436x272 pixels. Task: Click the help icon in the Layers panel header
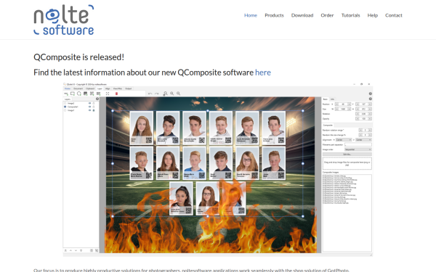[x=97, y=99]
